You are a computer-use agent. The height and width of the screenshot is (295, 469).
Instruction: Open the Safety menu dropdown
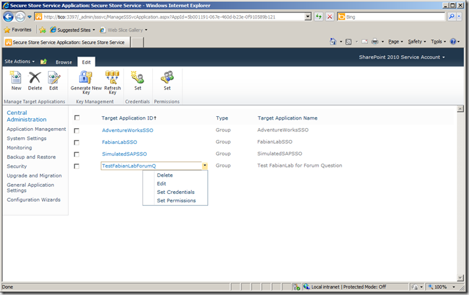point(417,42)
